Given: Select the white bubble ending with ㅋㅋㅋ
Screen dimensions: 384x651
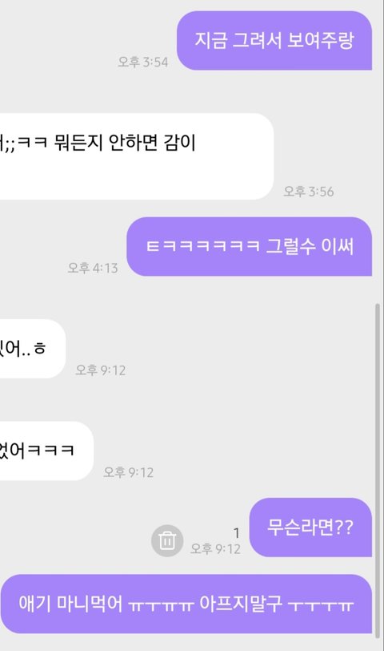Looking at the screenshot, I should (46, 451).
